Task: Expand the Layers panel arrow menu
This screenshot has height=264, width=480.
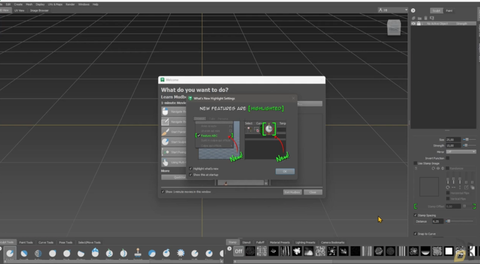Action: pos(413,10)
